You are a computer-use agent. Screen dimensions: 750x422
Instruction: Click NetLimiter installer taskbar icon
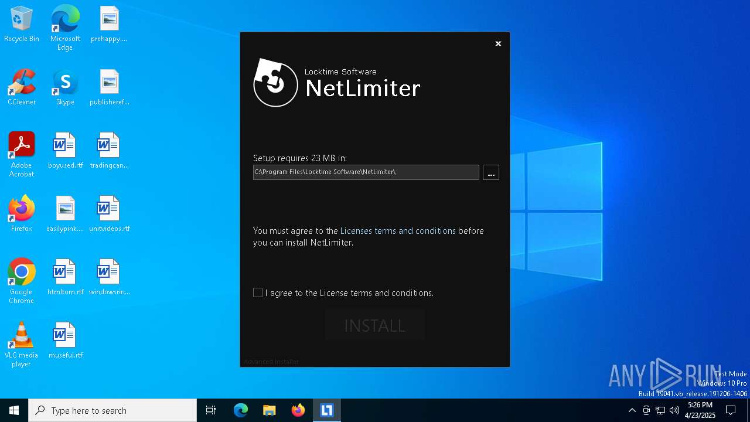click(x=327, y=410)
